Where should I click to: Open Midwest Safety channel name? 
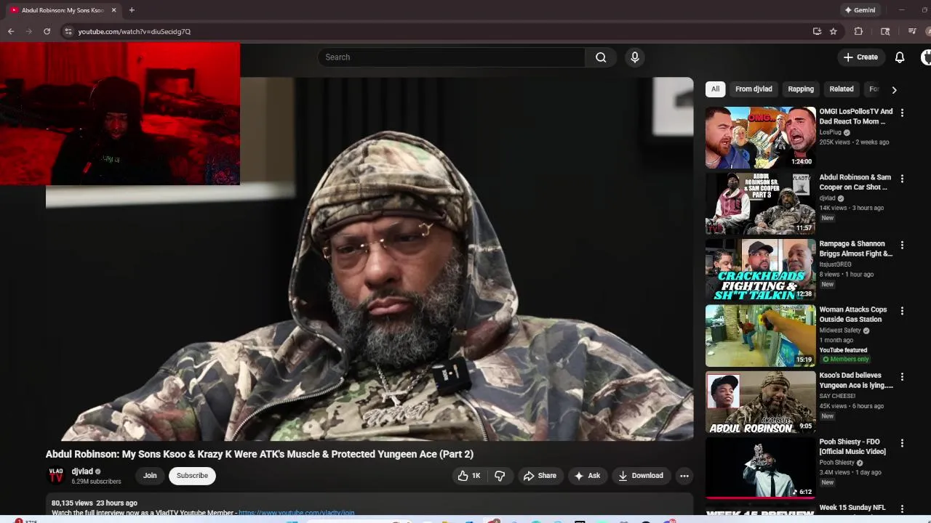tap(840, 331)
